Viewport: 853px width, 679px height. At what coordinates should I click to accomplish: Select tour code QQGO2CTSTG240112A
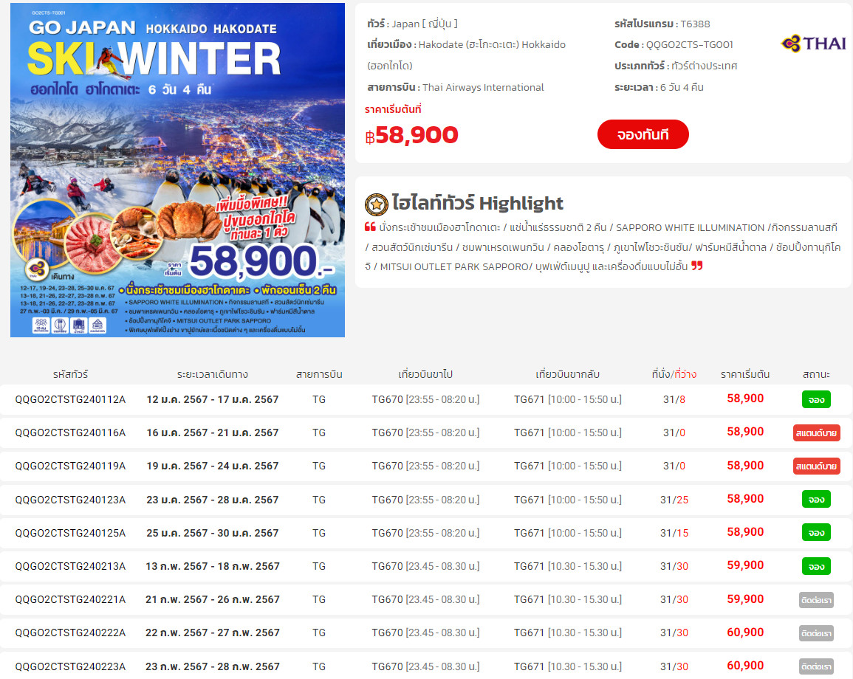coord(70,399)
